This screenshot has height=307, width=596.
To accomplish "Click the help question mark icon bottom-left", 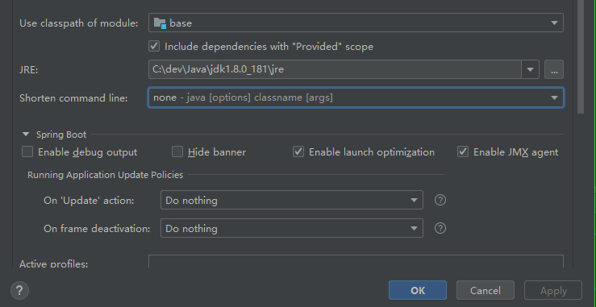I will click(19, 291).
